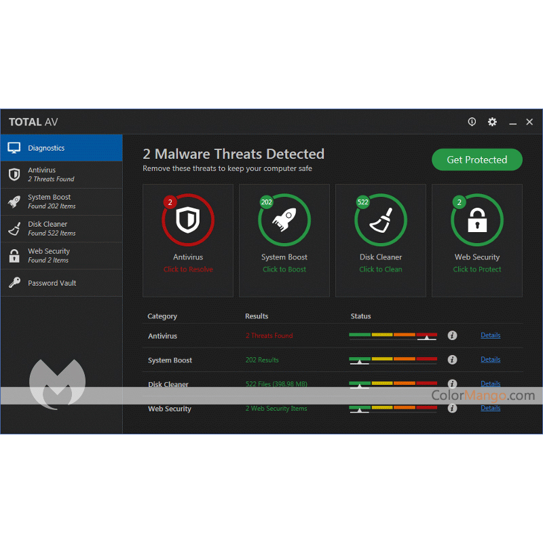The width and height of the screenshot is (543, 543).
Task: Open Details for the Antivirus row
Action: pyautogui.click(x=490, y=335)
